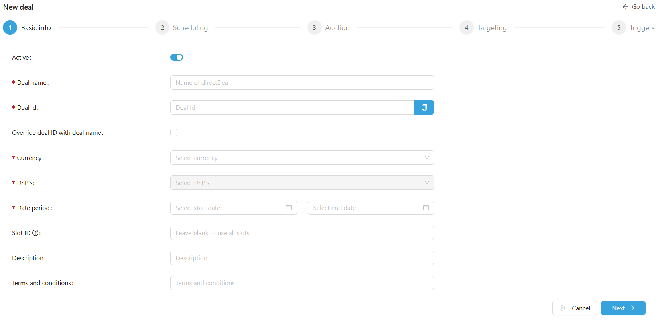Go to the Targeting step

pyautogui.click(x=492, y=28)
